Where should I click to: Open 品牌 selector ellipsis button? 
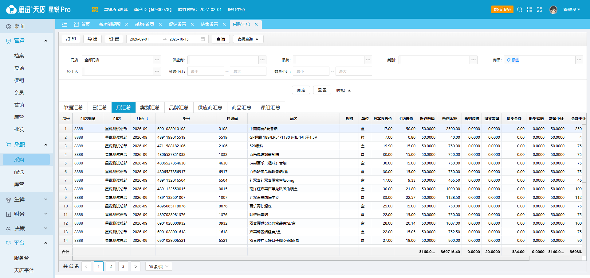coord(368,60)
